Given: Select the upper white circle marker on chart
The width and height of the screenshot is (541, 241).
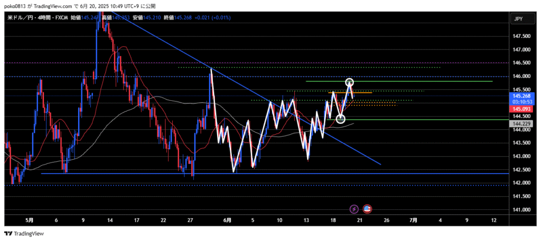Looking at the screenshot, I should coord(350,82).
